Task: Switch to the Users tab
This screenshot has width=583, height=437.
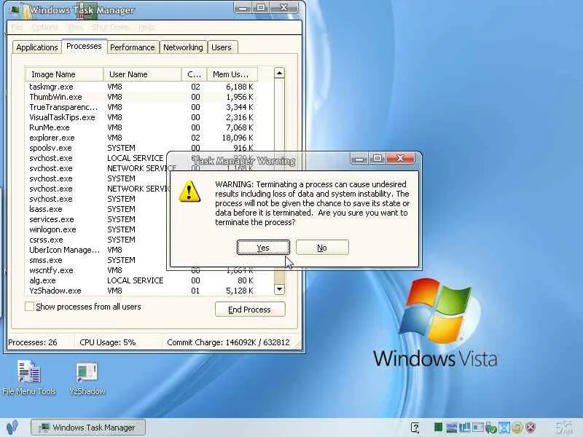Action: [x=222, y=47]
